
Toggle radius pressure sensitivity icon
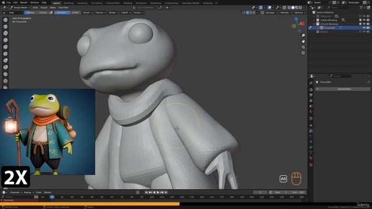[x=51, y=13]
